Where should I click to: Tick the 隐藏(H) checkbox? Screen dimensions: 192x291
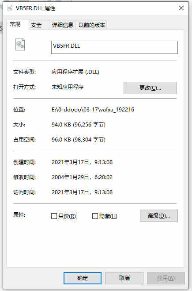click(x=95, y=216)
